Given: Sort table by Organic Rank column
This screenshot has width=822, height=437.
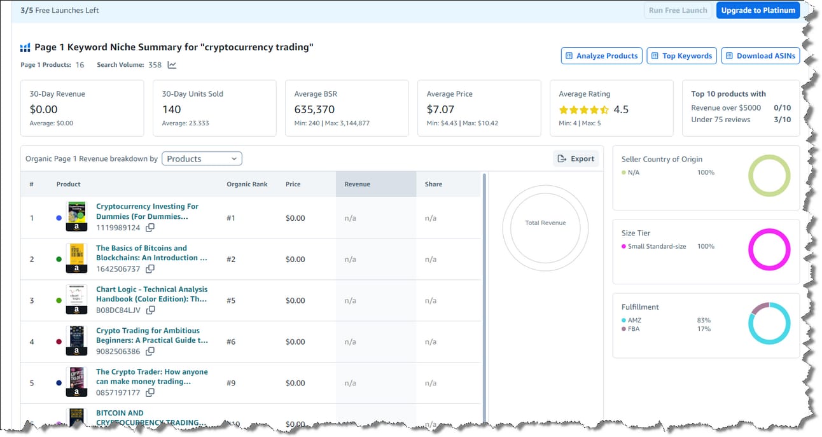Looking at the screenshot, I should click(x=247, y=184).
